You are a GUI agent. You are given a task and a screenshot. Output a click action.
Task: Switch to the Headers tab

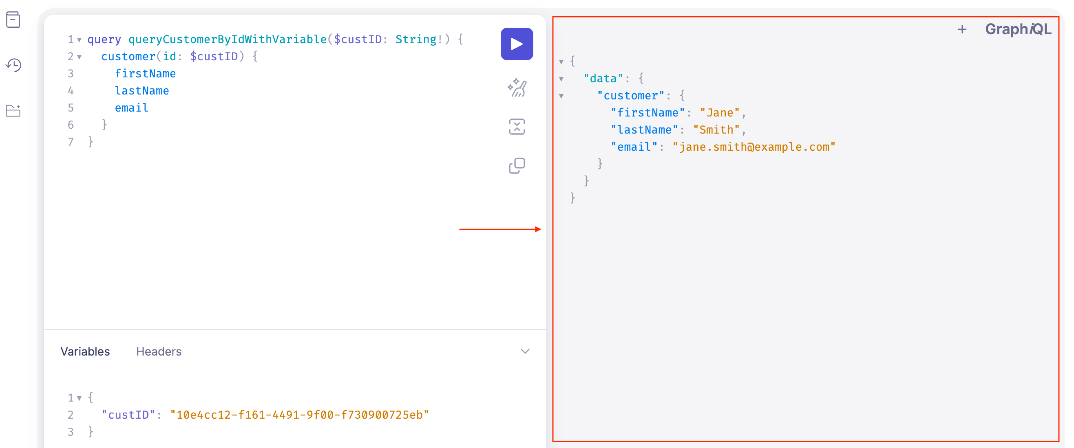(x=159, y=351)
